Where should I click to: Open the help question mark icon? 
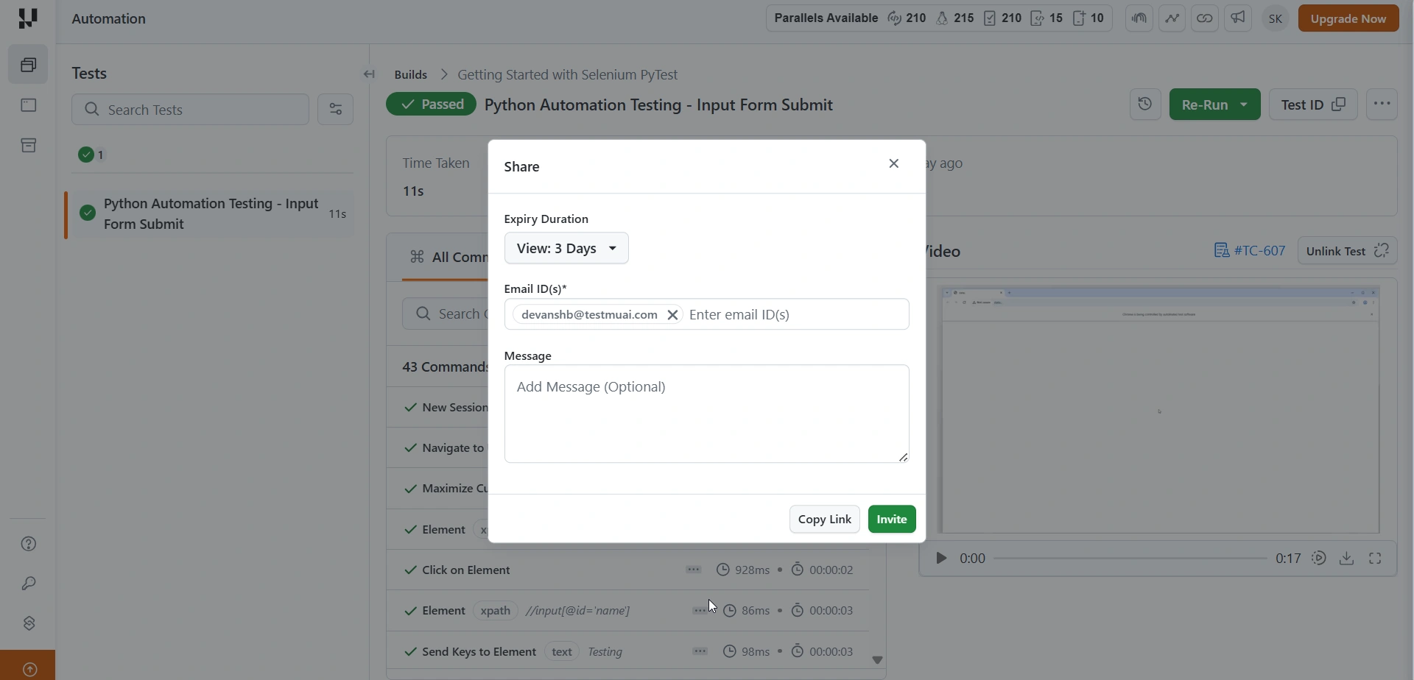(x=29, y=545)
